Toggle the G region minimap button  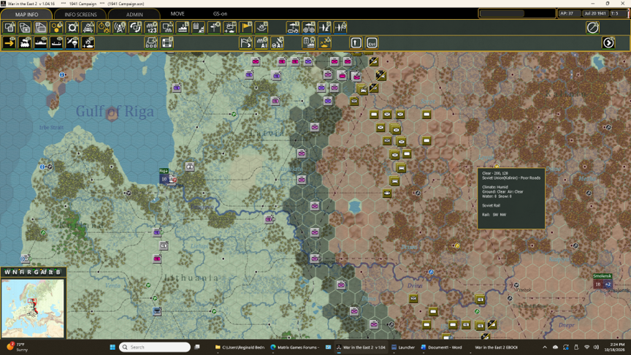(x=37, y=272)
